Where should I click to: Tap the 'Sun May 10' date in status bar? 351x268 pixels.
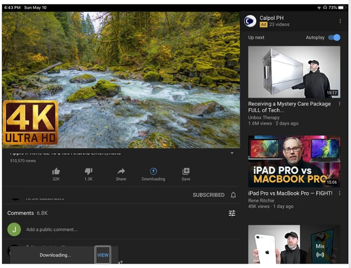pyautogui.click(x=35, y=8)
